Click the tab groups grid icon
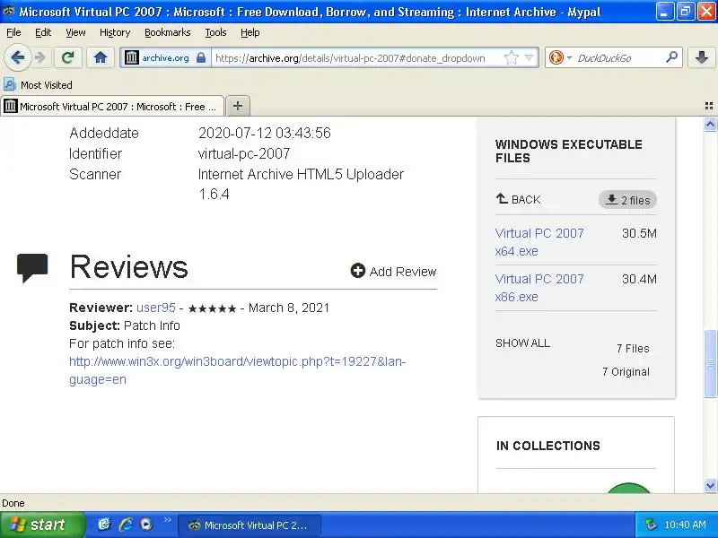Image resolution: width=718 pixels, height=538 pixels. (x=709, y=106)
